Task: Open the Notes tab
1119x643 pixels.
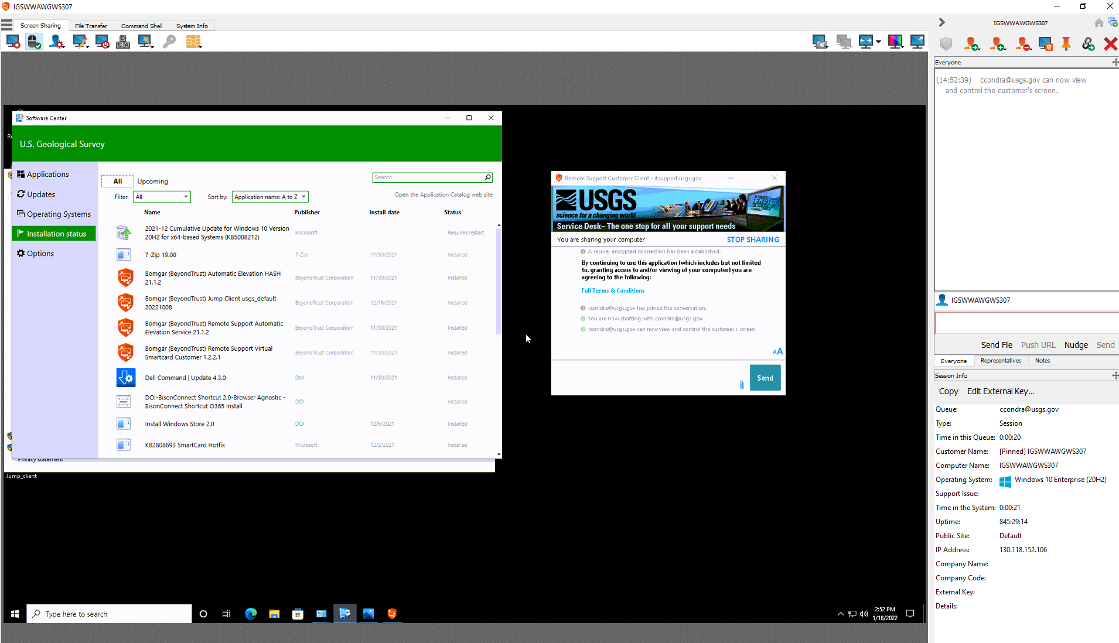Action: [1042, 361]
